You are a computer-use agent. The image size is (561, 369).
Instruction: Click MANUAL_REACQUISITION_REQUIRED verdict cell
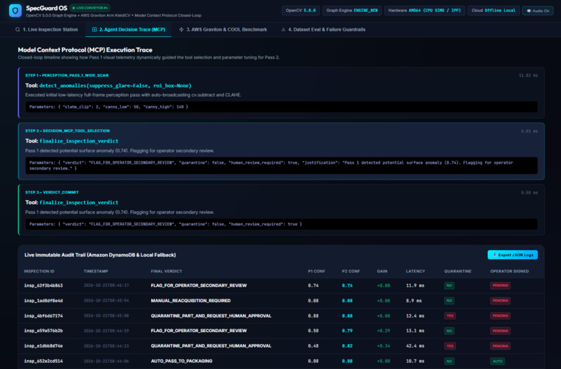[x=191, y=301]
